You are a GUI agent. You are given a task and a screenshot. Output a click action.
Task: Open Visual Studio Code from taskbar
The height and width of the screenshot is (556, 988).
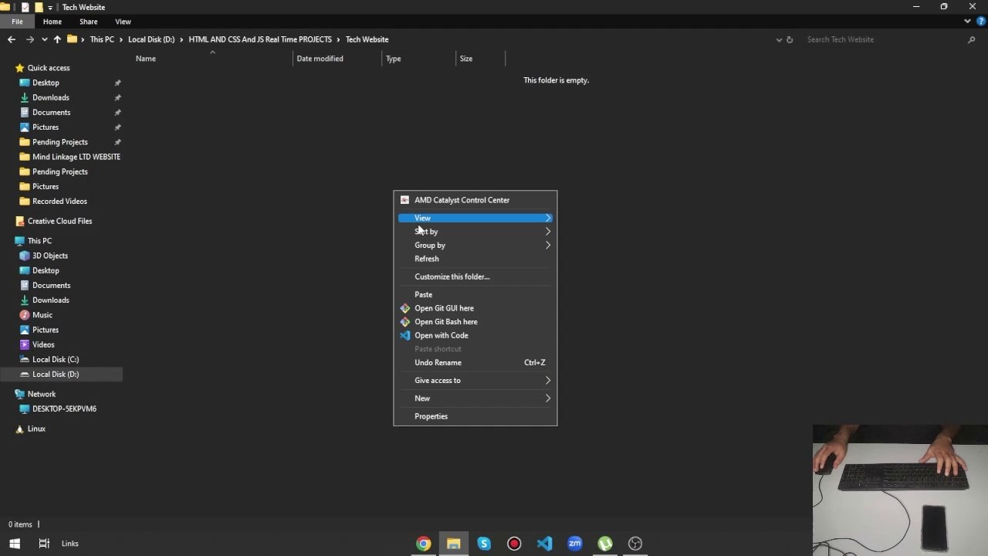(x=544, y=544)
